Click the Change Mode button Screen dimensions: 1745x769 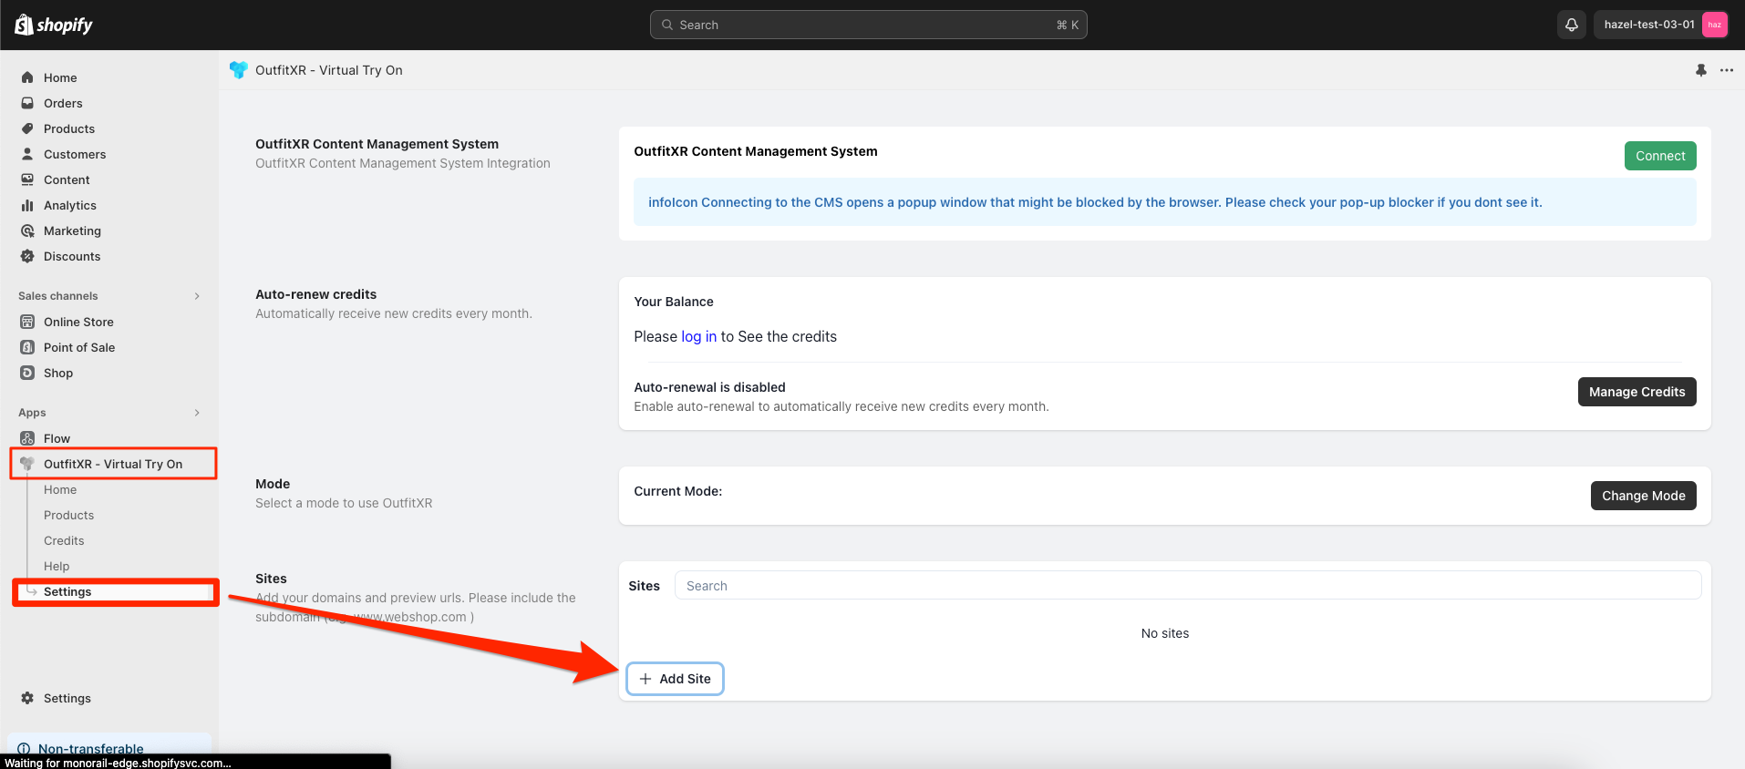point(1643,496)
